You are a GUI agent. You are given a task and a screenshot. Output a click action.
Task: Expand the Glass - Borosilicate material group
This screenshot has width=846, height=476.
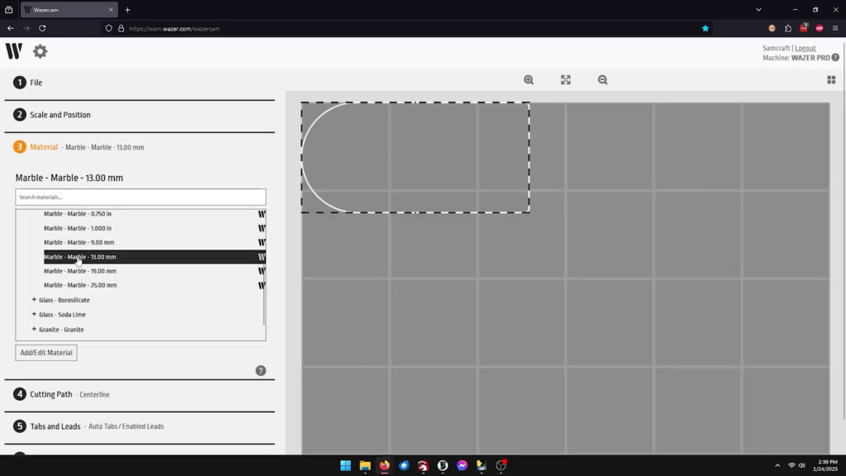click(x=34, y=299)
